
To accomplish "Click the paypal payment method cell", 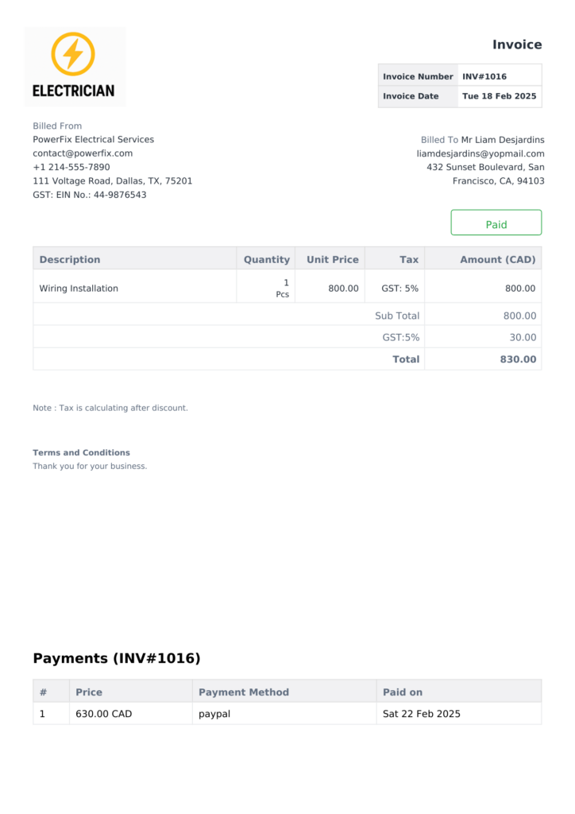I will coord(214,714).
